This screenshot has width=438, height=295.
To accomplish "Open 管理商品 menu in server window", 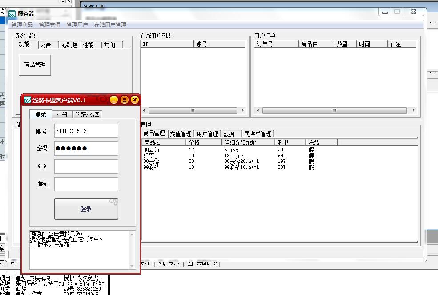I will coord(22,25).
